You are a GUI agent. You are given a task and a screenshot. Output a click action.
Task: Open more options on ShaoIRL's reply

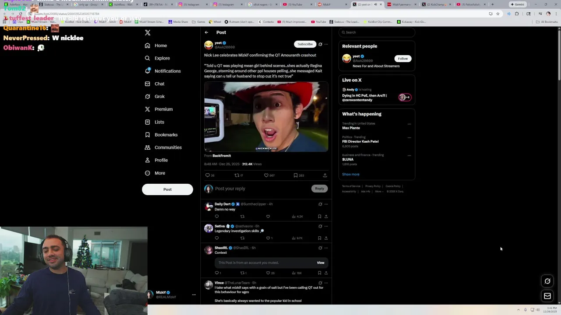pyautogui.click(x=326, y=248)
